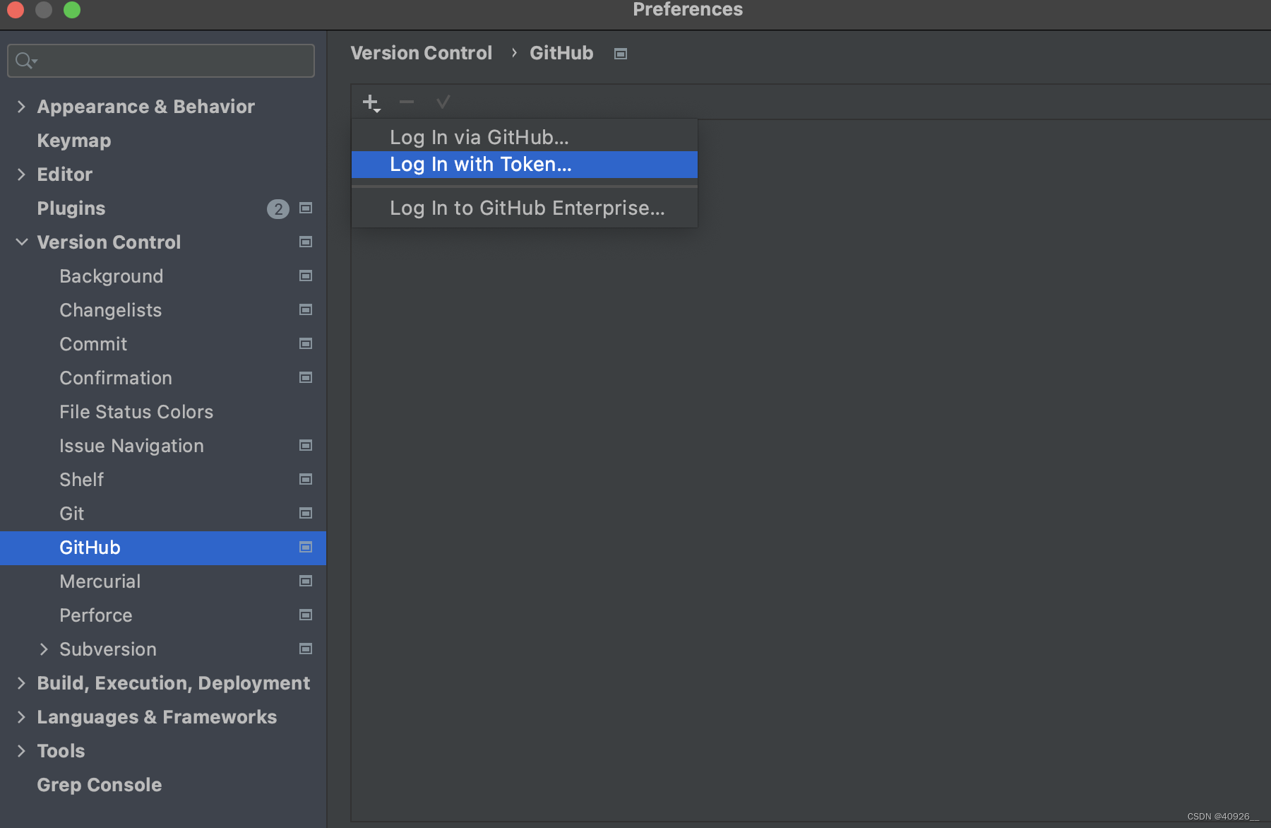Click Version Control in the breadcrumb
This screenshot has width=1271, height=828.
(x=422, y=53)
